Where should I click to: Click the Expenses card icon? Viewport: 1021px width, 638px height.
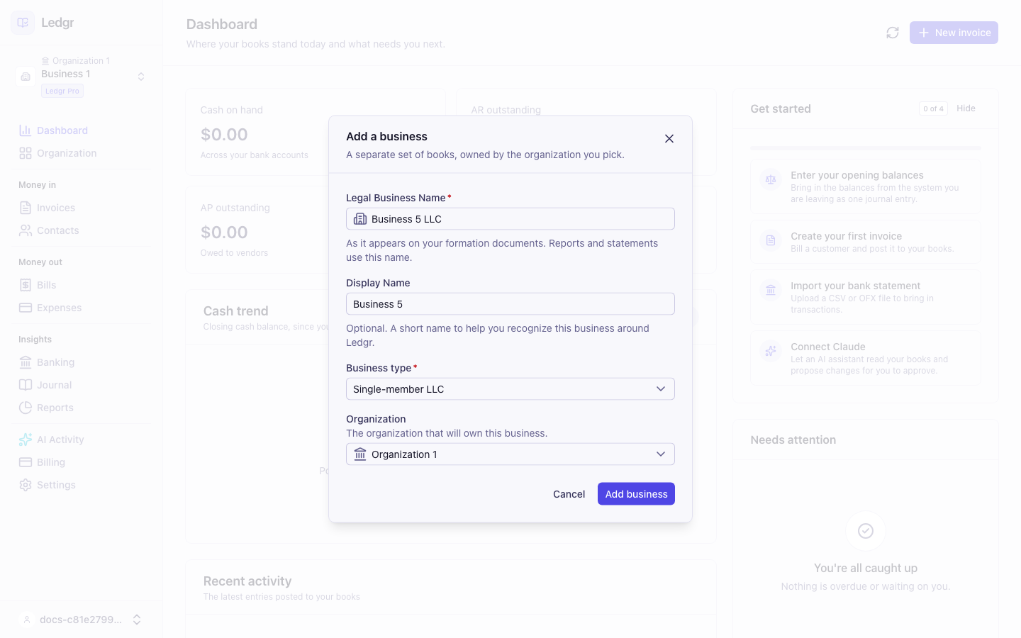pos(26,308)
